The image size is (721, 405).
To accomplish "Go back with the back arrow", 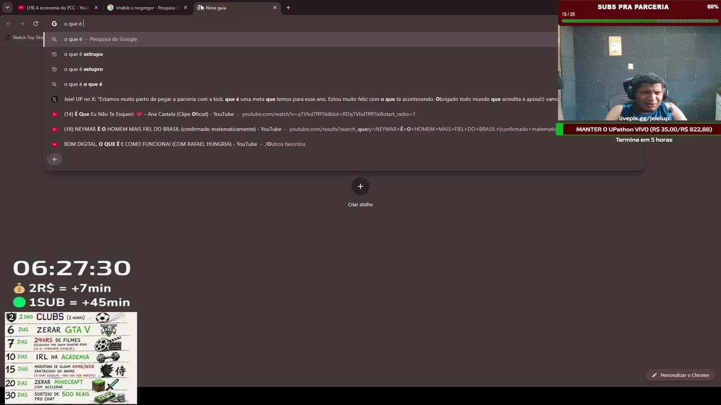I will 8,24.
